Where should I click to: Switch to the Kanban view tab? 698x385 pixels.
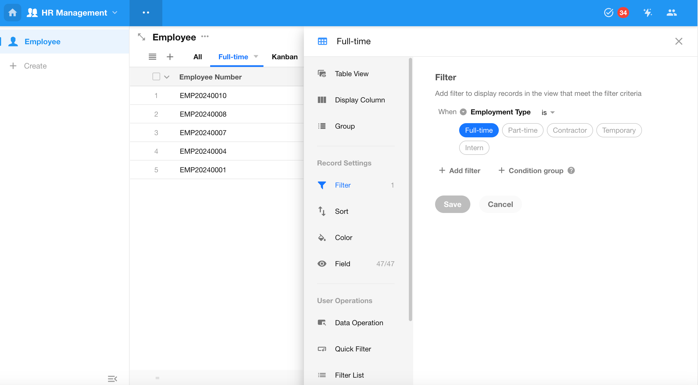click(x=285, y=57)
